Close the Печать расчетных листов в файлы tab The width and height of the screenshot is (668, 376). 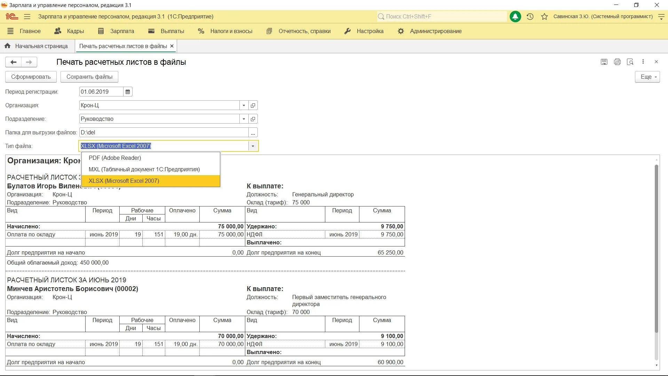172,46
